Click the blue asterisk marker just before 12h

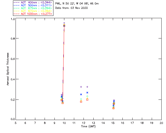click(x=81, y=94)
